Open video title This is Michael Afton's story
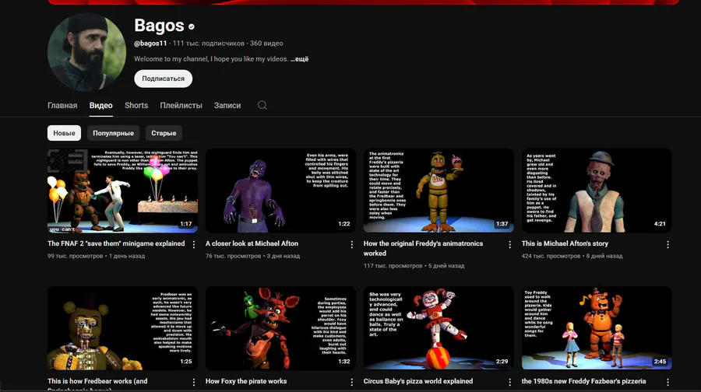 (x=565, y=243)
